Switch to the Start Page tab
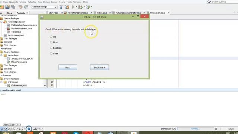238x134 pixels. (54, 13)
